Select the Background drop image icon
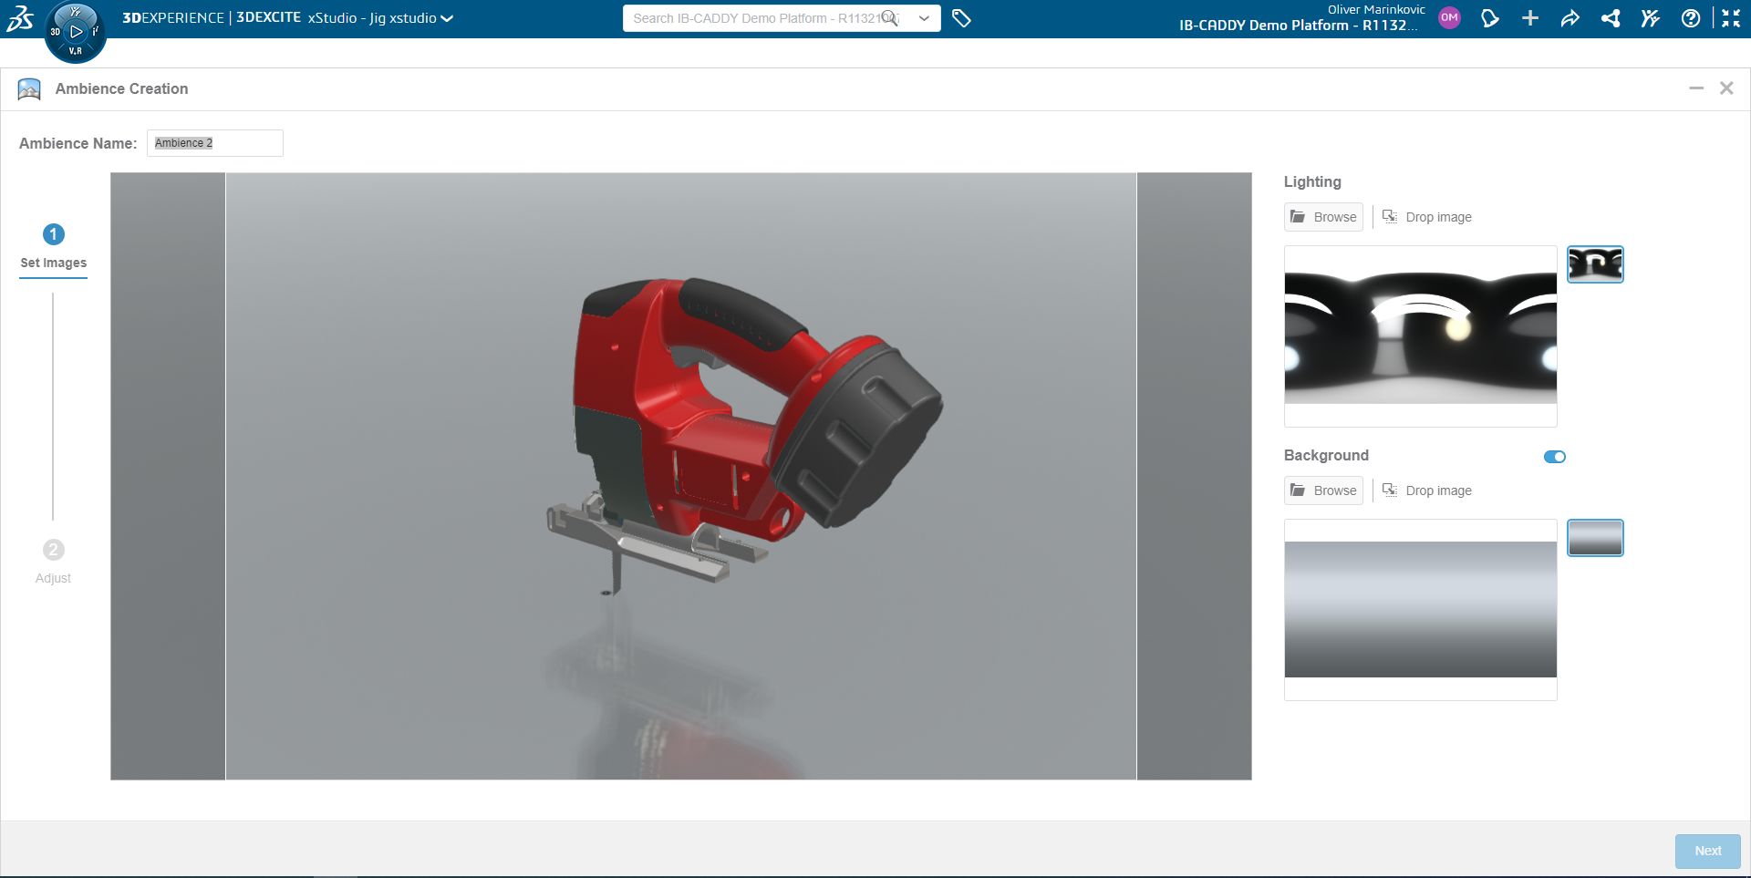This screenshot has width=1751, height=878. [1391, 490]
